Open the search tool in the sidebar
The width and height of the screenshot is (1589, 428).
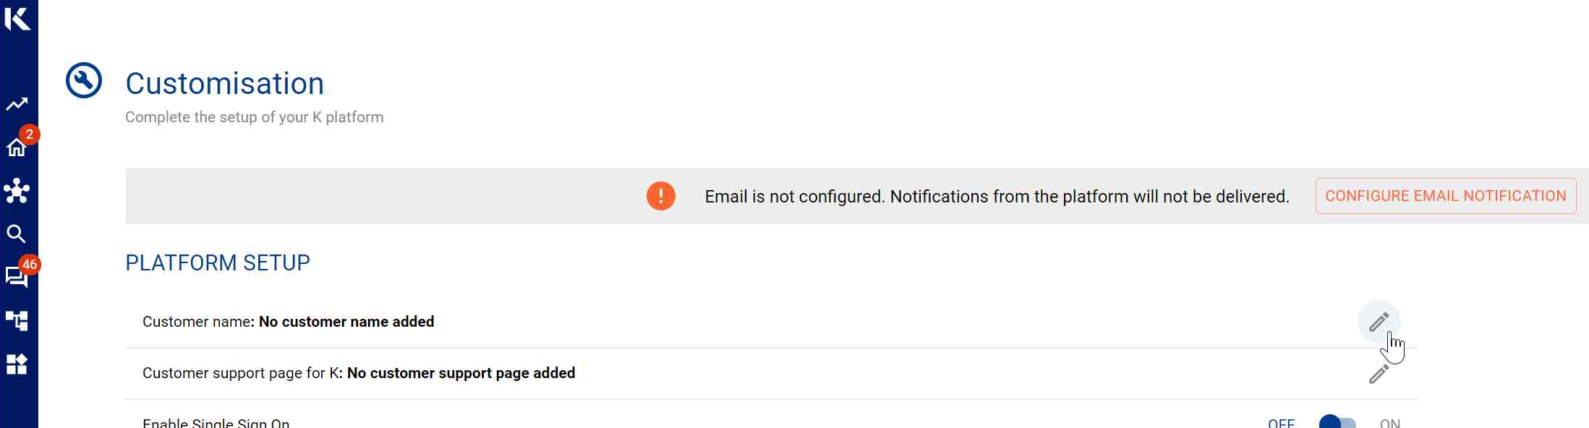tap(16, 234)
